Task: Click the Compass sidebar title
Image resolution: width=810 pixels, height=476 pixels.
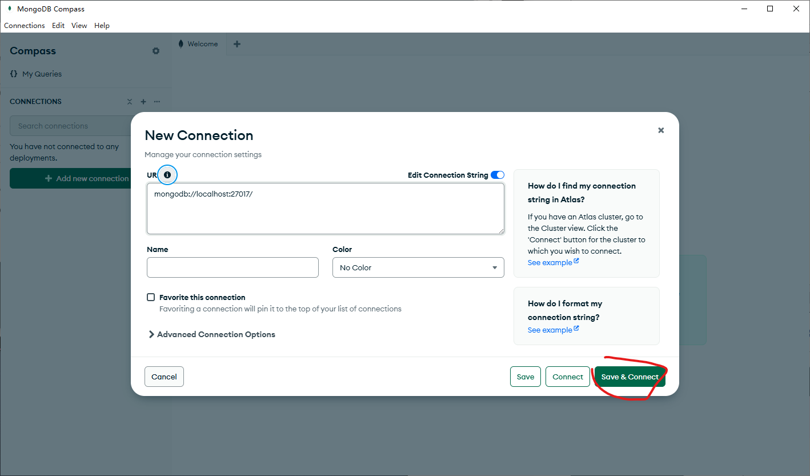Action: pos(33,51)
